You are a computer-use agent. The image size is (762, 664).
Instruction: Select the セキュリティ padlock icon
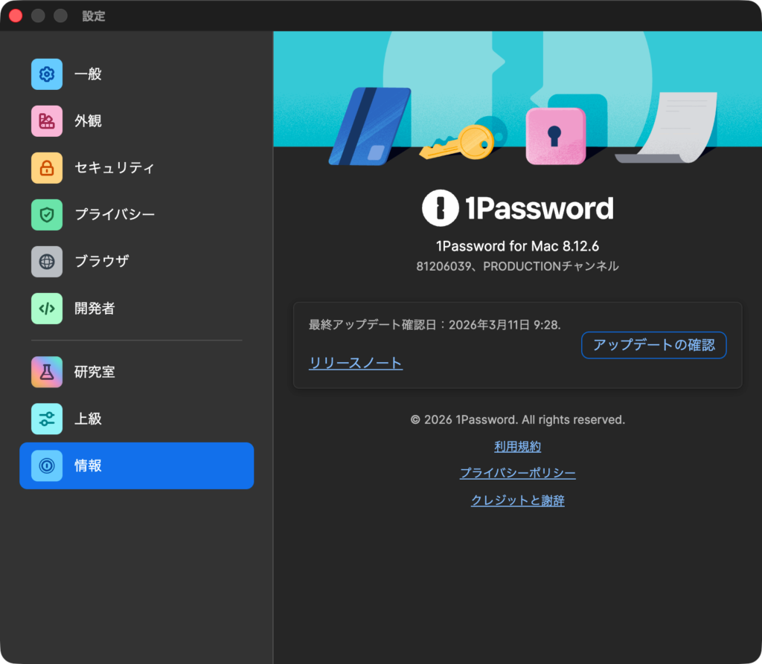[47, 168]
